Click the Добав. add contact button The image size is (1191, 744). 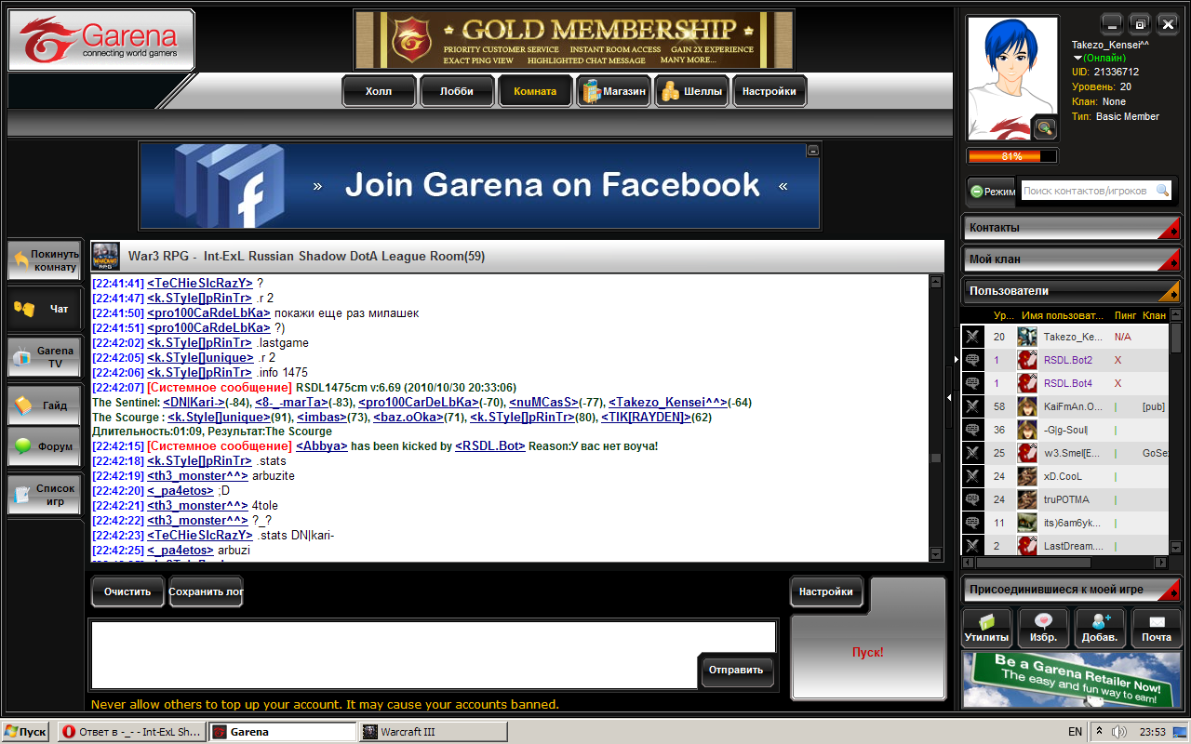1100,629
